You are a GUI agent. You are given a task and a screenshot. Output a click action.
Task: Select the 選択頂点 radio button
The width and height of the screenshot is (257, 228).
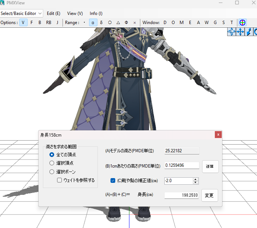(52, 163)
